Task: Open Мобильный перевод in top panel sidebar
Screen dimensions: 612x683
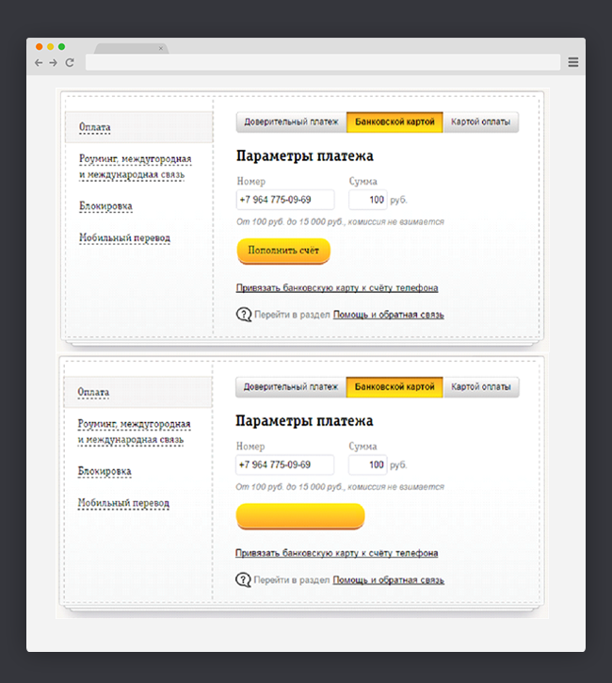Action: [124, 237]
